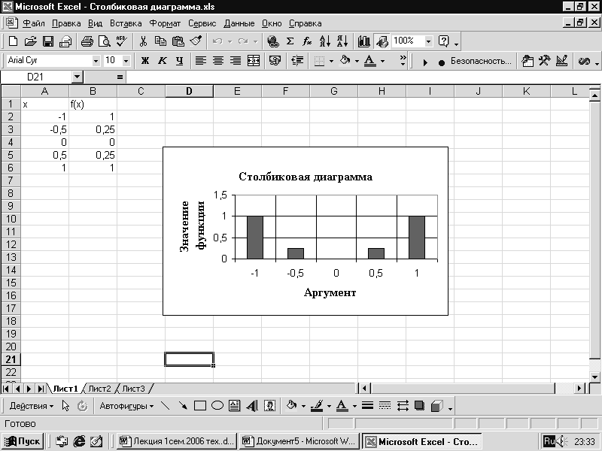Toggle bold Ж formatting
Screen dimensions: 602x451
point(145,61)
